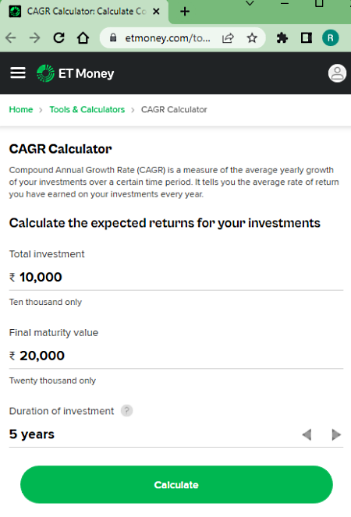Select the CAGR Calculator browser tab
Screen dimensions: 351x517
coord(84,12)
